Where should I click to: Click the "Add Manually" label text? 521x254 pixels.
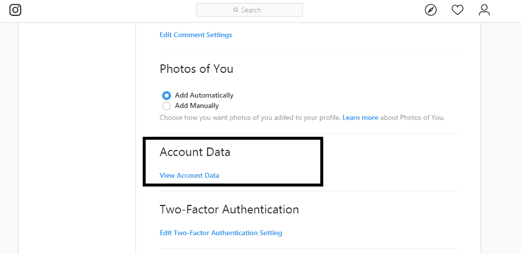pyautogui.click(x=197, y=106)
